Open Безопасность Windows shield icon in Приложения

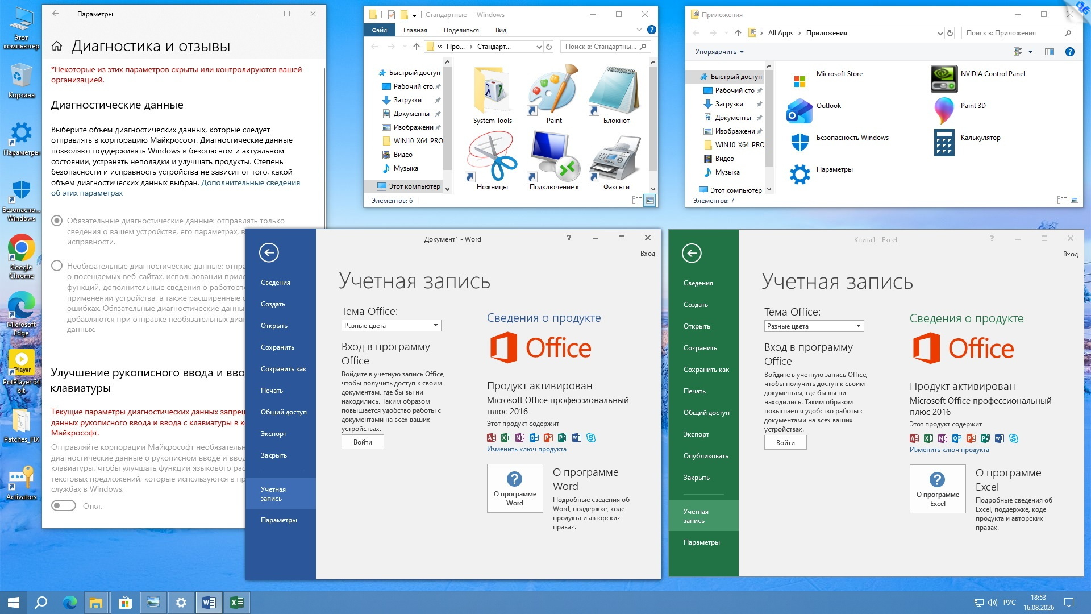point(799,143)
